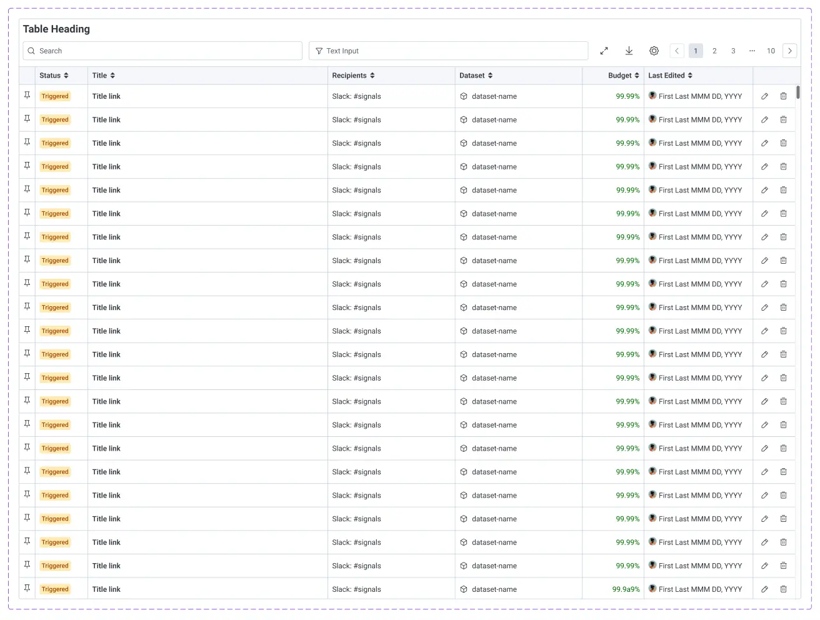Click the dataset cube icon in row one
The width and height of the screenshot is (820, 620).
point(463,96)
